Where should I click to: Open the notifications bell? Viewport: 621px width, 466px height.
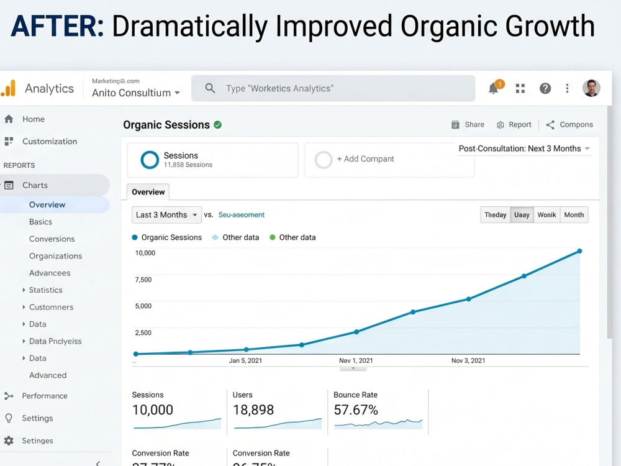pos(494,88)
